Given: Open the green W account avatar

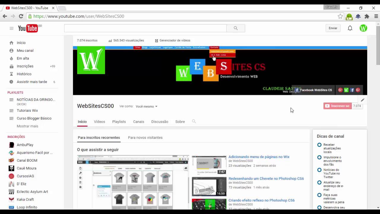Looking at the screenshot, I should coord(363,28).
